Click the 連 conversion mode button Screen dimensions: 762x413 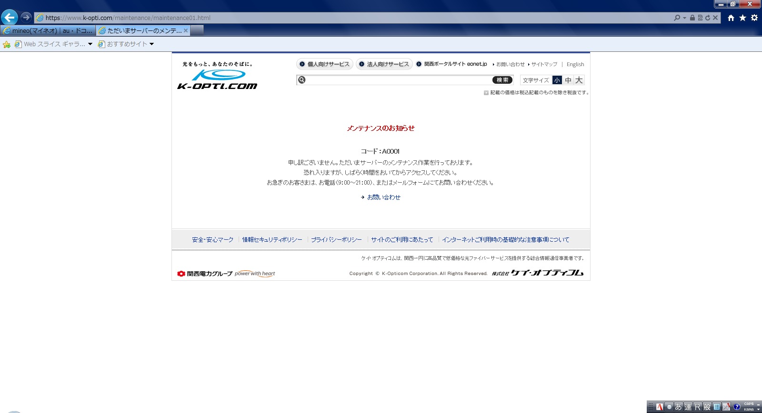point(688,407)
